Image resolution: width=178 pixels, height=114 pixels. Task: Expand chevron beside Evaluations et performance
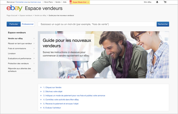point(34,58)
